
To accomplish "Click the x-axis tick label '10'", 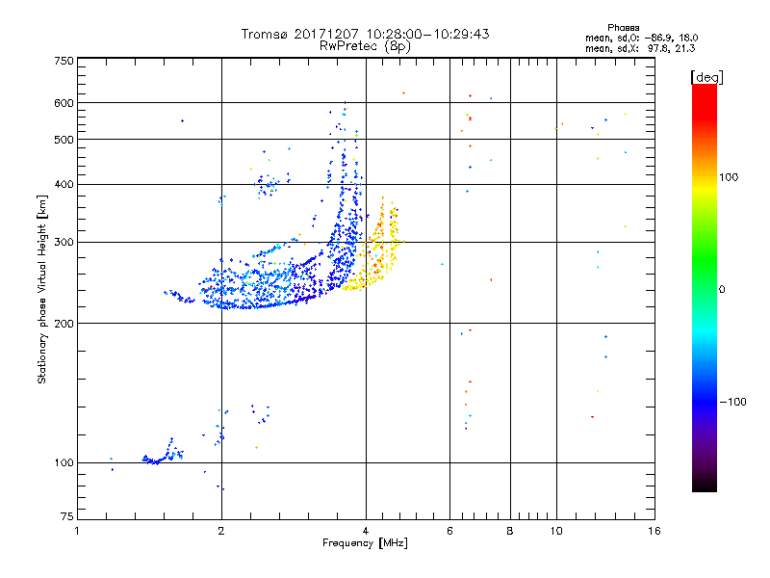I will 556,531.
